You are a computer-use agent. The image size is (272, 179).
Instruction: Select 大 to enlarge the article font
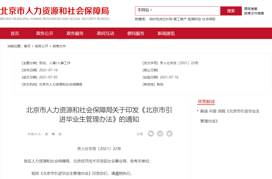tap(46, 134)
